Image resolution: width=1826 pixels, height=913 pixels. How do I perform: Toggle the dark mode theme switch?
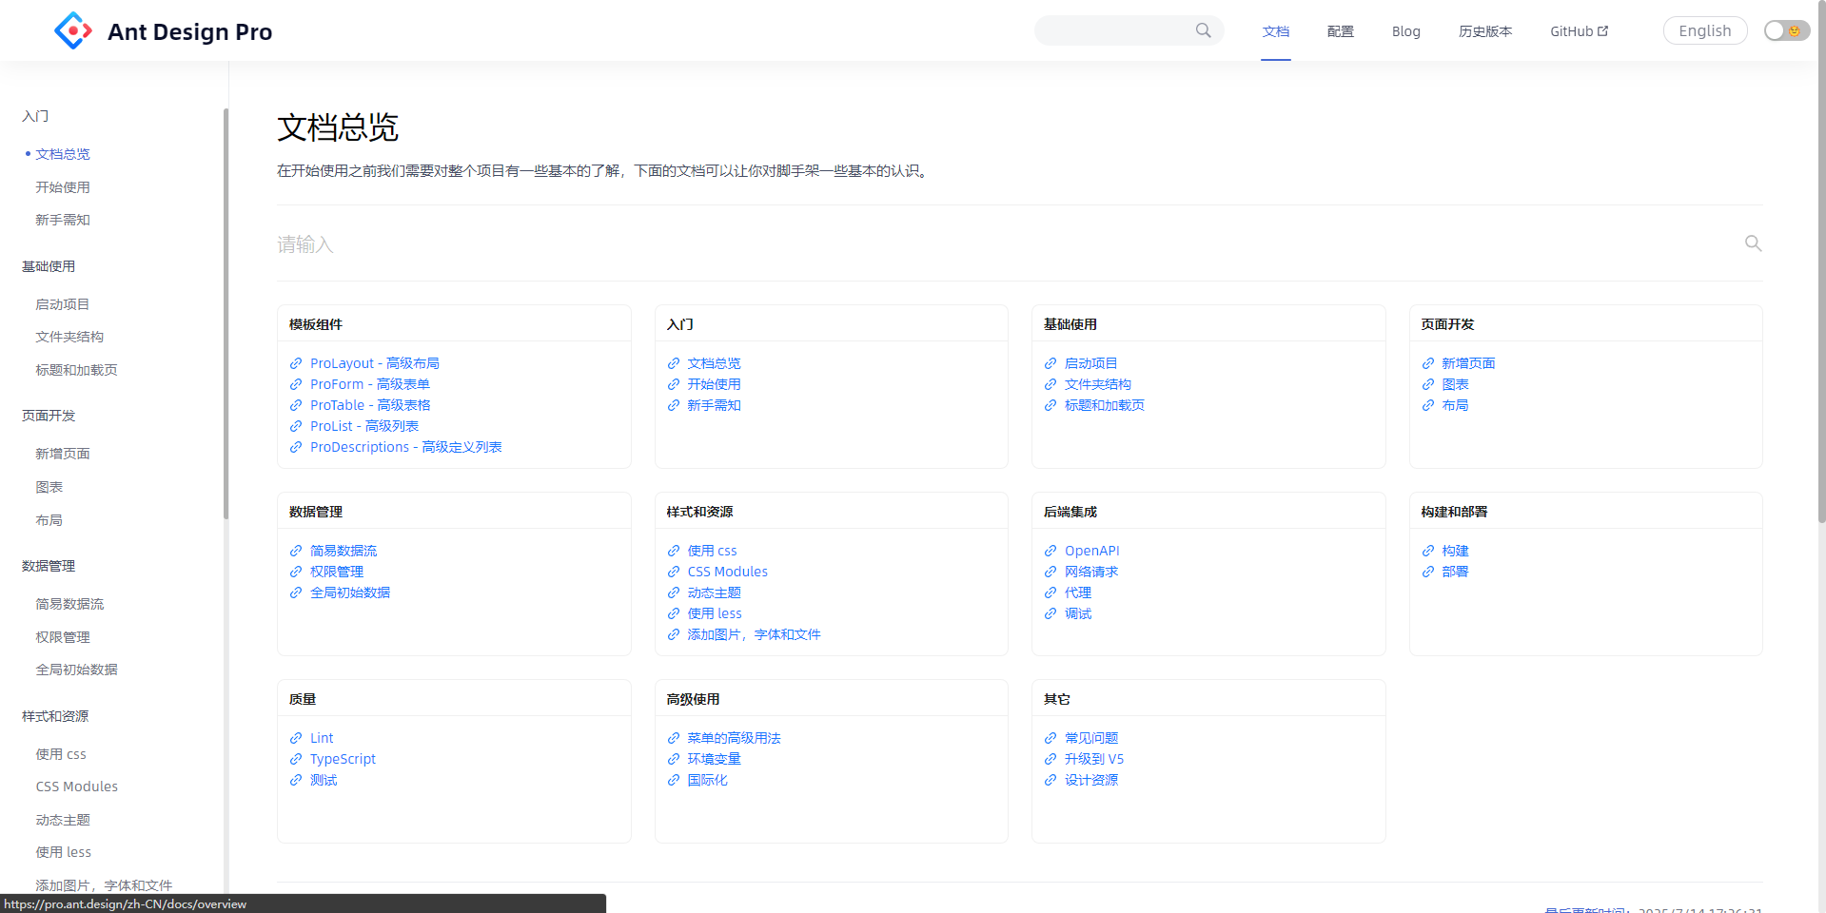(1786, 30)
